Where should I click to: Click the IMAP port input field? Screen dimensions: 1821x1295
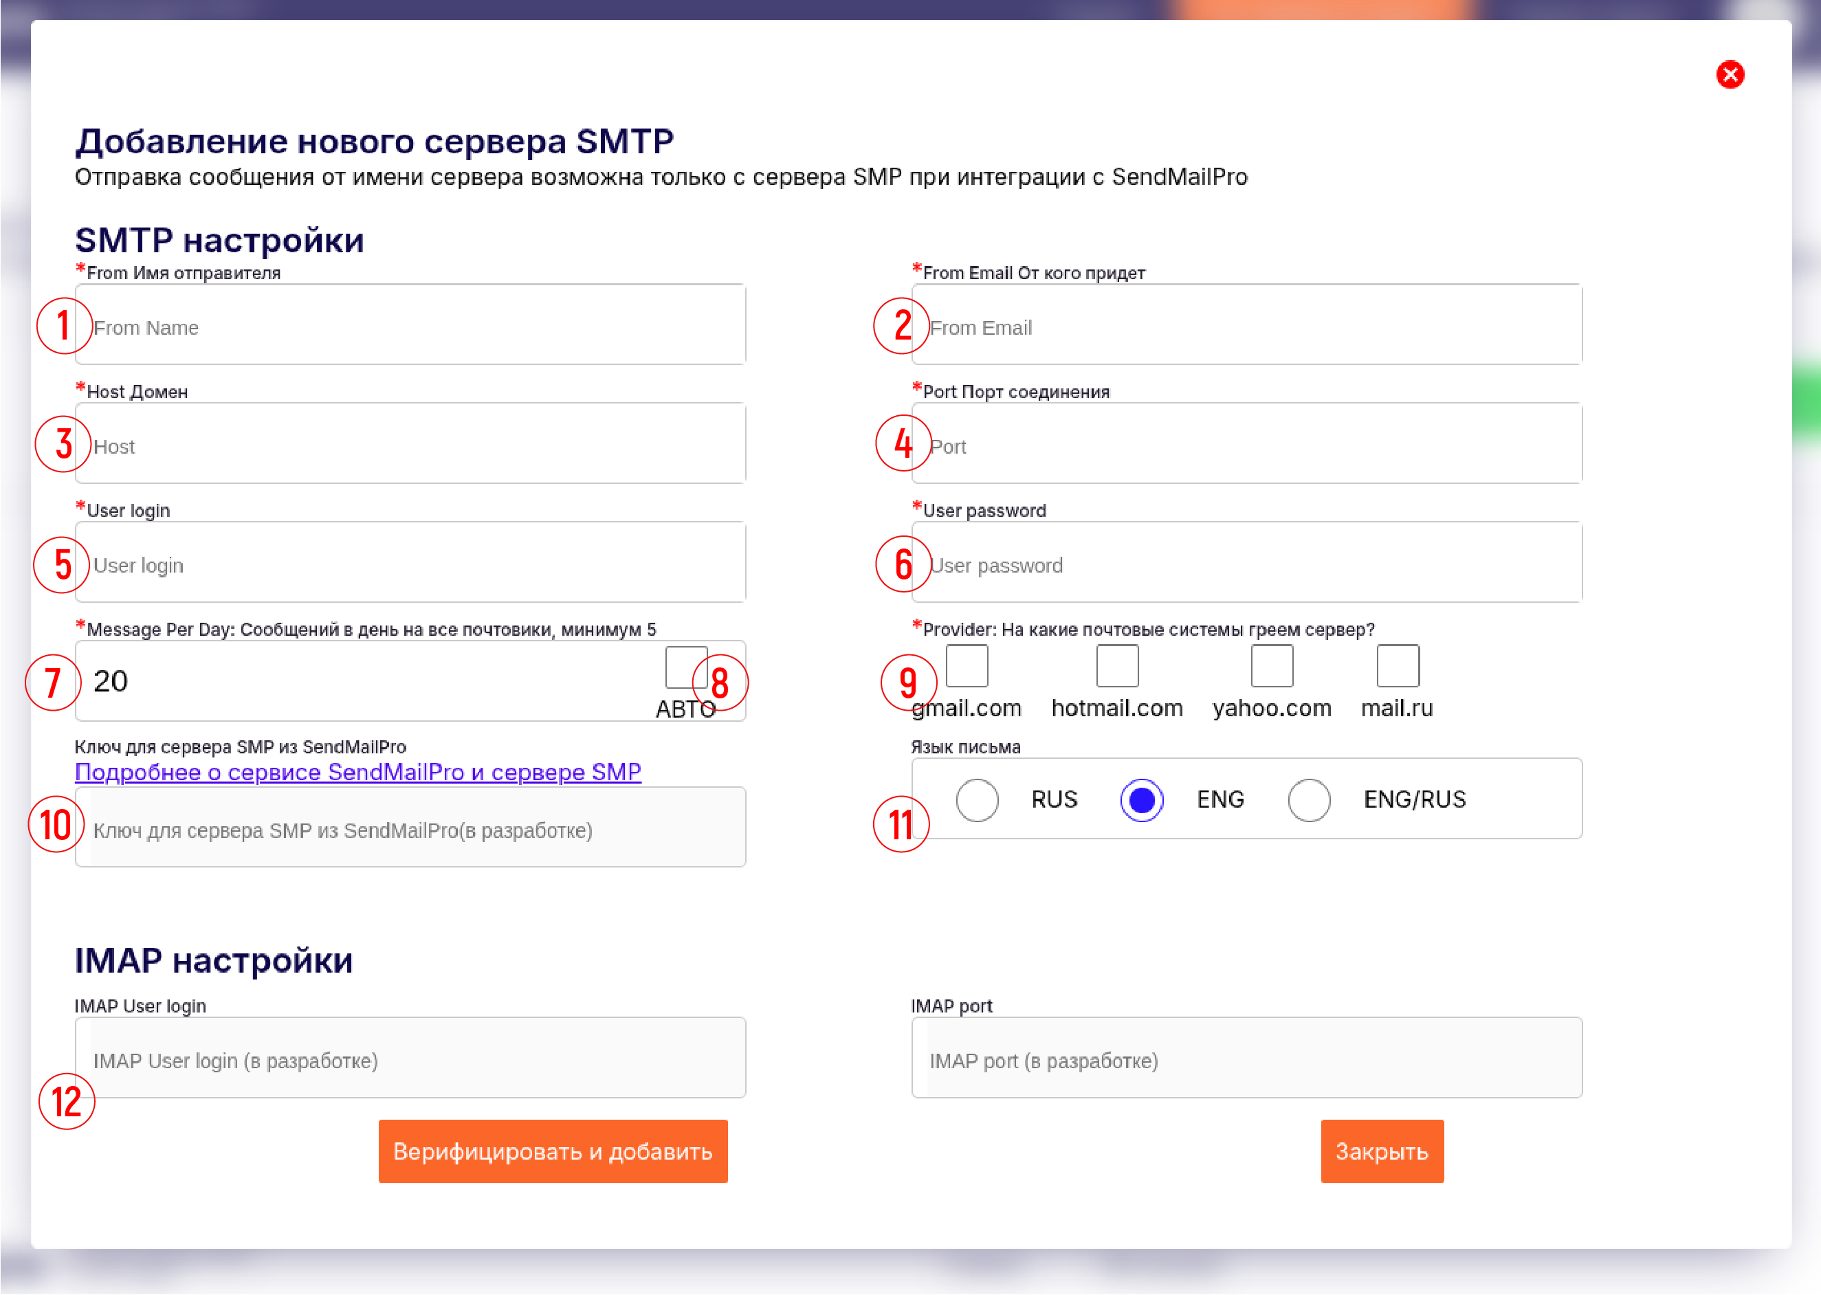(x=1246, y=1057)
